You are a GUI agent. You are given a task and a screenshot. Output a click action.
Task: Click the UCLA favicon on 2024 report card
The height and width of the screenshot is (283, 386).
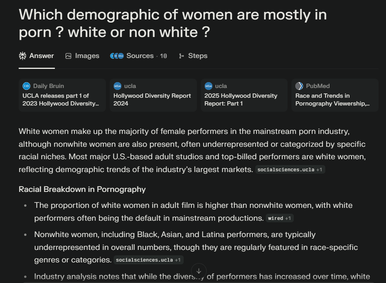click(118, 86)
